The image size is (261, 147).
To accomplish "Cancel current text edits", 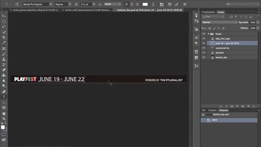I will click(170, 4).
